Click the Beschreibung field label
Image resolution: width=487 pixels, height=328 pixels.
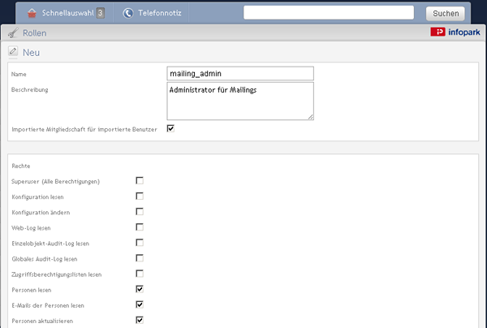(x=29, y=90)
